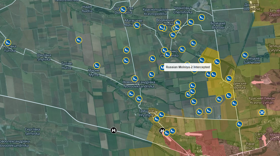
Task: Click the Chernihivka place label
Action: pyautogui.click(x=183, y=10)
